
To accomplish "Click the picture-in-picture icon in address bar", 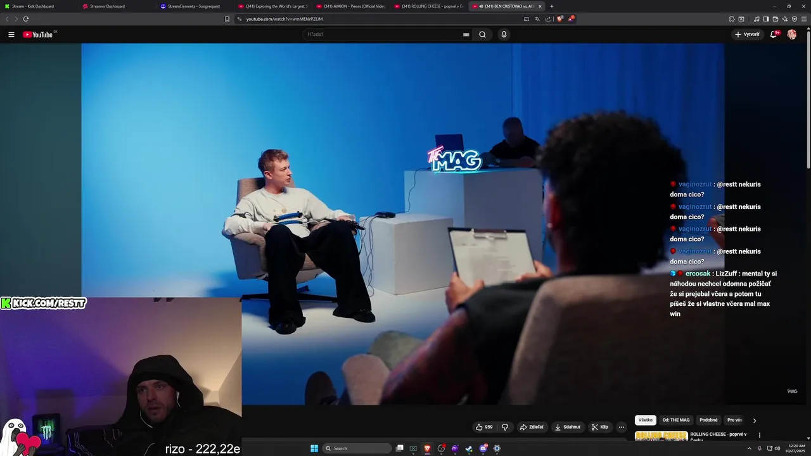I will [527, 19].
